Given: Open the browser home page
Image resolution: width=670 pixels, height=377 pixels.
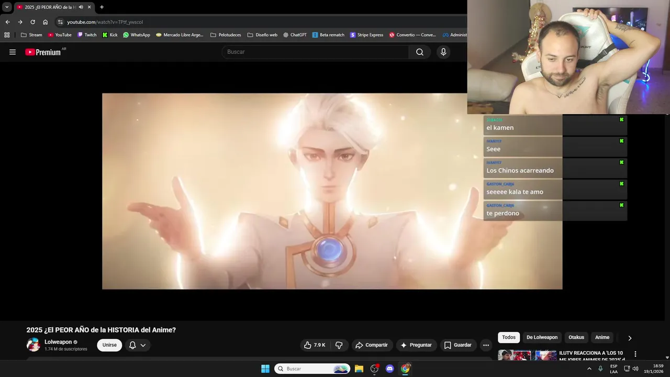Looking at the screenshot, I should tap(45, 22).
